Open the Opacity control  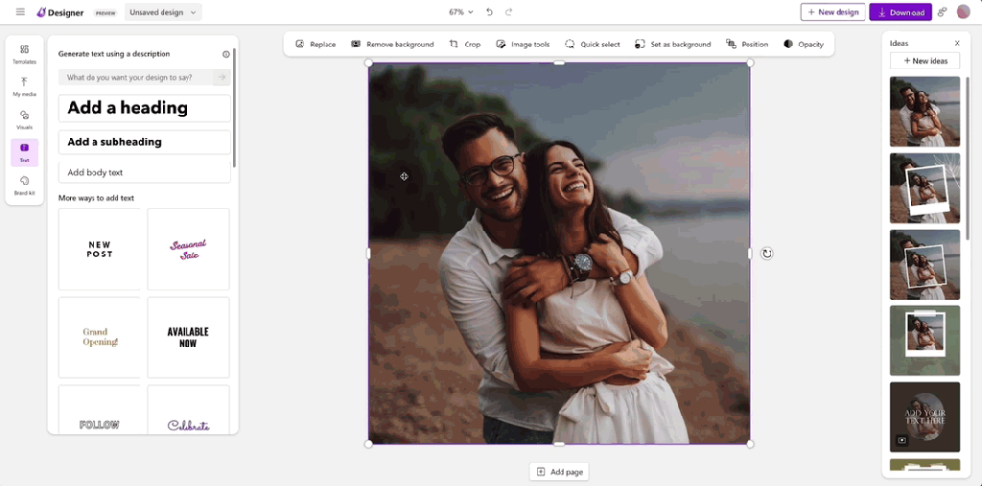804,44
